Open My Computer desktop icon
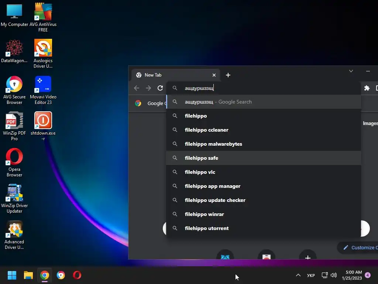 tap(14, 15)
